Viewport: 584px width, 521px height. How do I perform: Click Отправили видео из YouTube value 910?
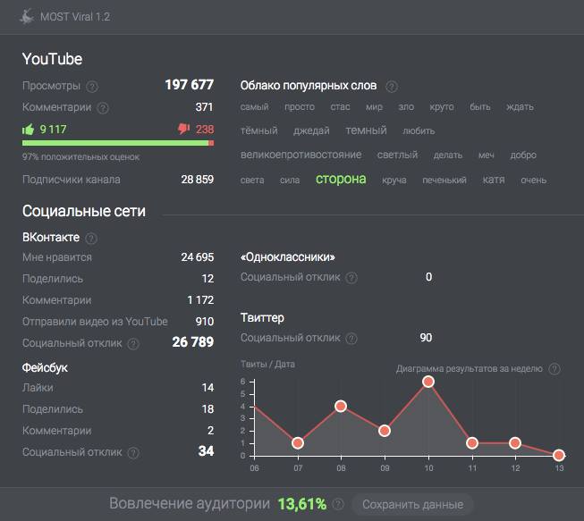(205, 322)
